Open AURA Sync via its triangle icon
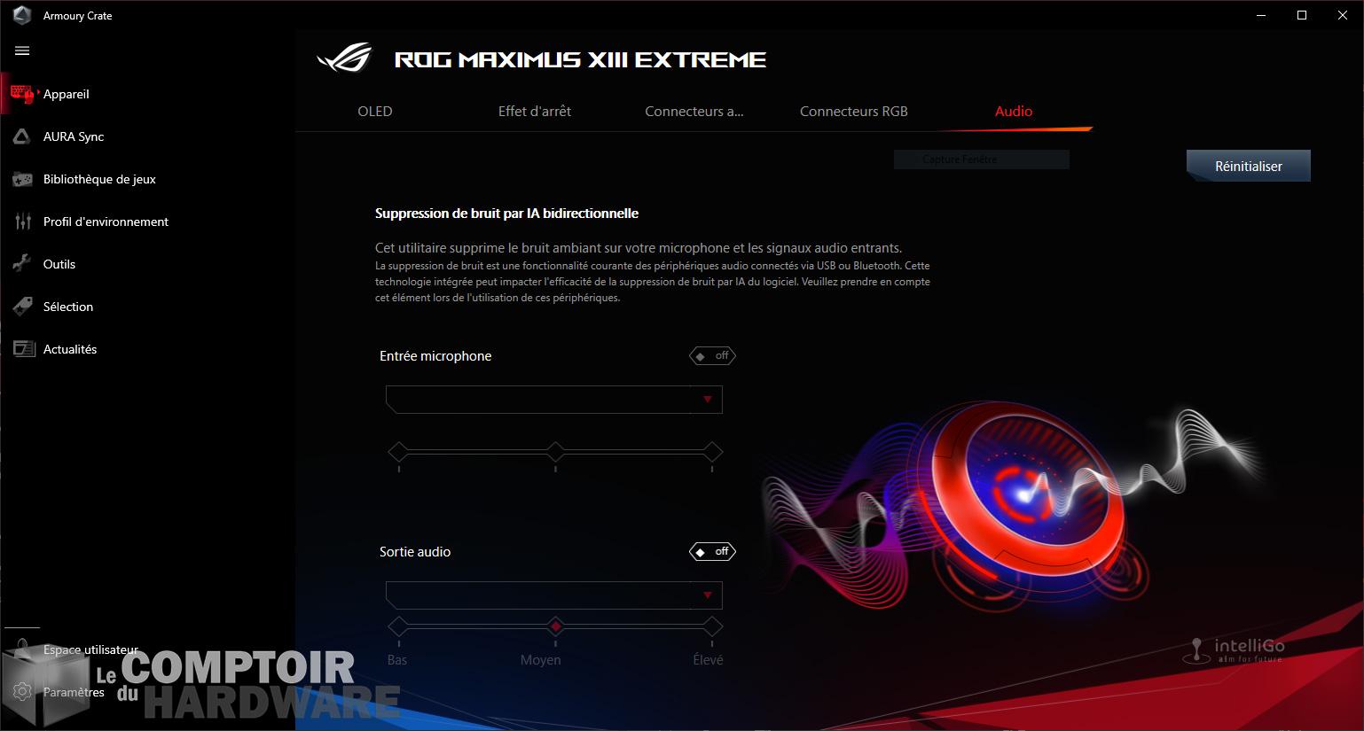Image resolution: width=1364 pixels, height=731 pixels. pyautogui.click(x=22, y=136)
